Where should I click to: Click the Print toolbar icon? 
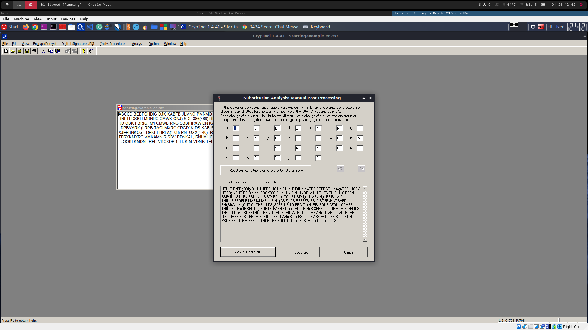tap(34, 51)
